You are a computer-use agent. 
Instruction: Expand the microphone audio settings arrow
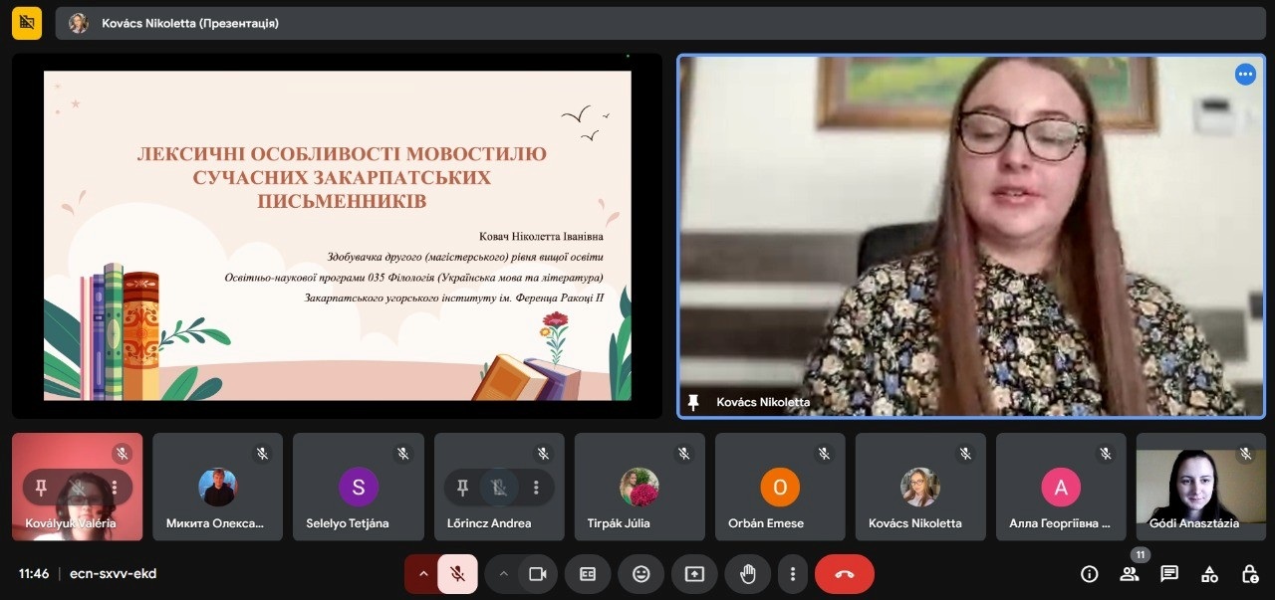click(422, 574)
